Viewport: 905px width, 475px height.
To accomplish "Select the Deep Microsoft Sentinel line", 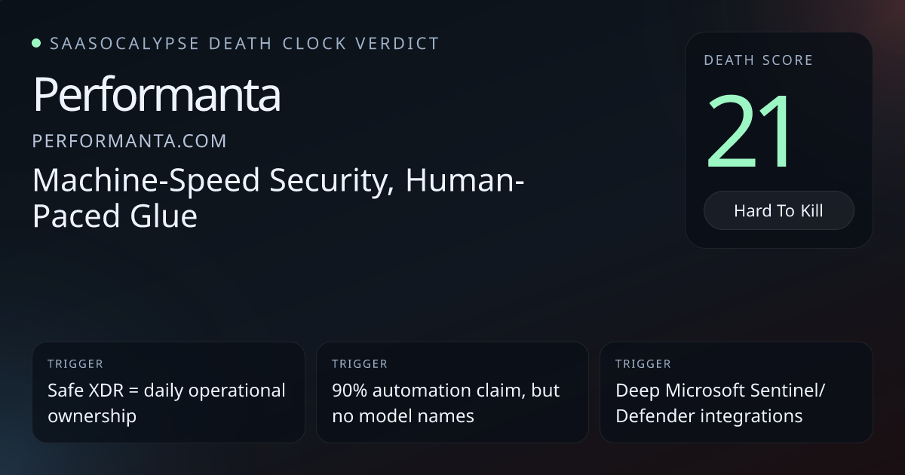I will (x=720, y=391).
